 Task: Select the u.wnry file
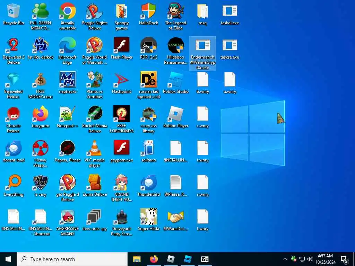click(x=230, y=80)
